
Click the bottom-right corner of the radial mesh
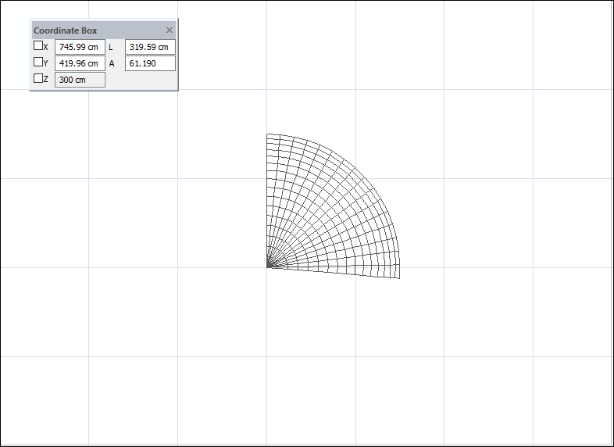(x=399, y=278)
